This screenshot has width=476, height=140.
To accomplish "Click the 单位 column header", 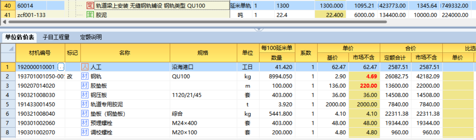I will coord(248,53).
